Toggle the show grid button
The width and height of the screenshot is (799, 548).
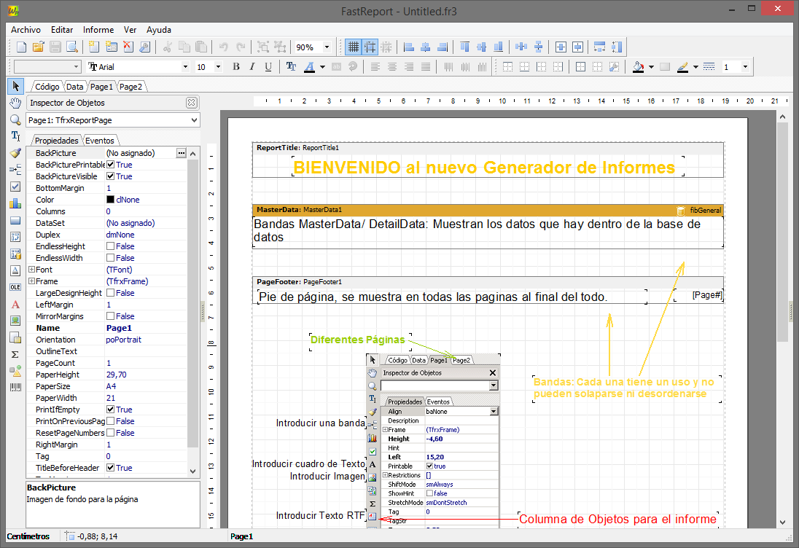353,47
